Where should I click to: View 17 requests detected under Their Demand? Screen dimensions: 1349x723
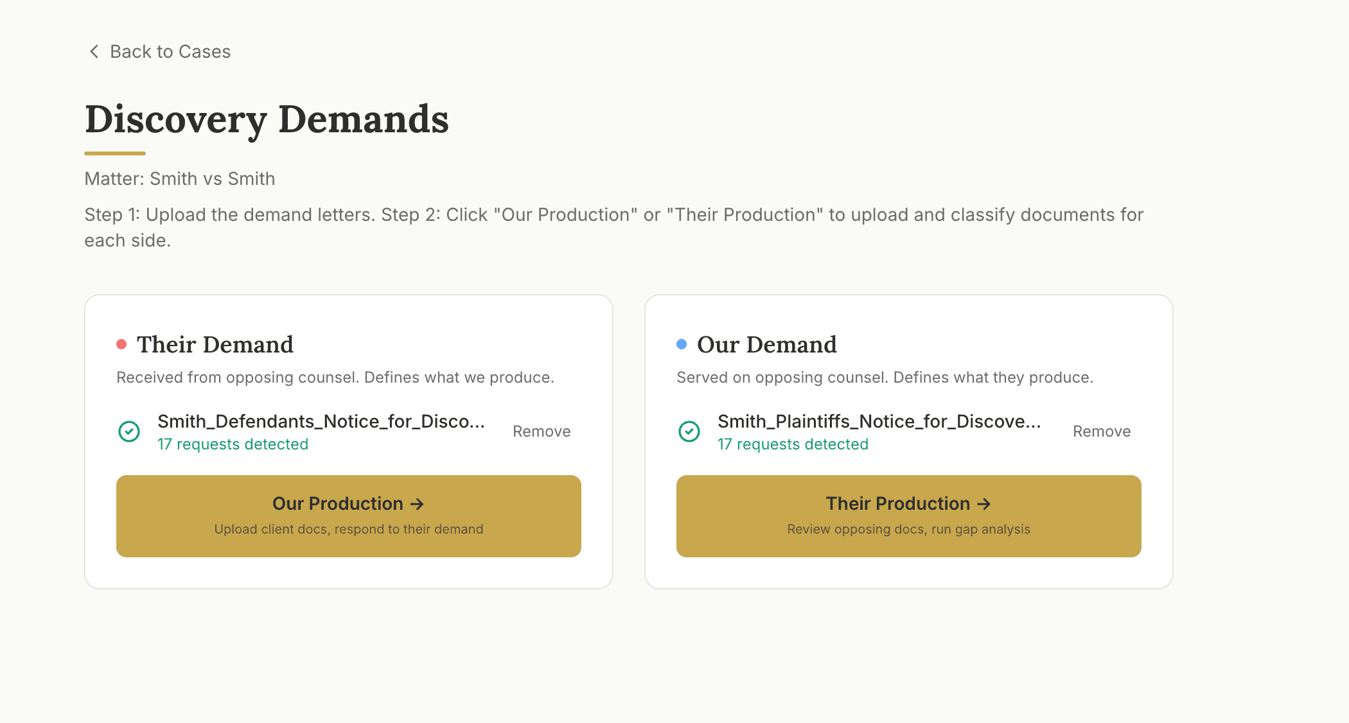(233, 444)
